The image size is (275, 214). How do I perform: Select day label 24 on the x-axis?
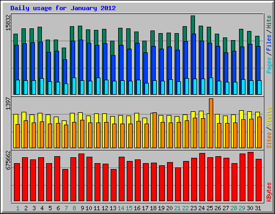click(201, 208)
